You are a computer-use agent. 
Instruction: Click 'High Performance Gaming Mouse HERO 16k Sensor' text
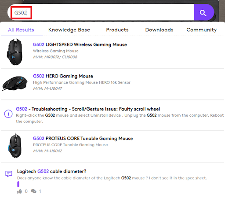(82, 82)
